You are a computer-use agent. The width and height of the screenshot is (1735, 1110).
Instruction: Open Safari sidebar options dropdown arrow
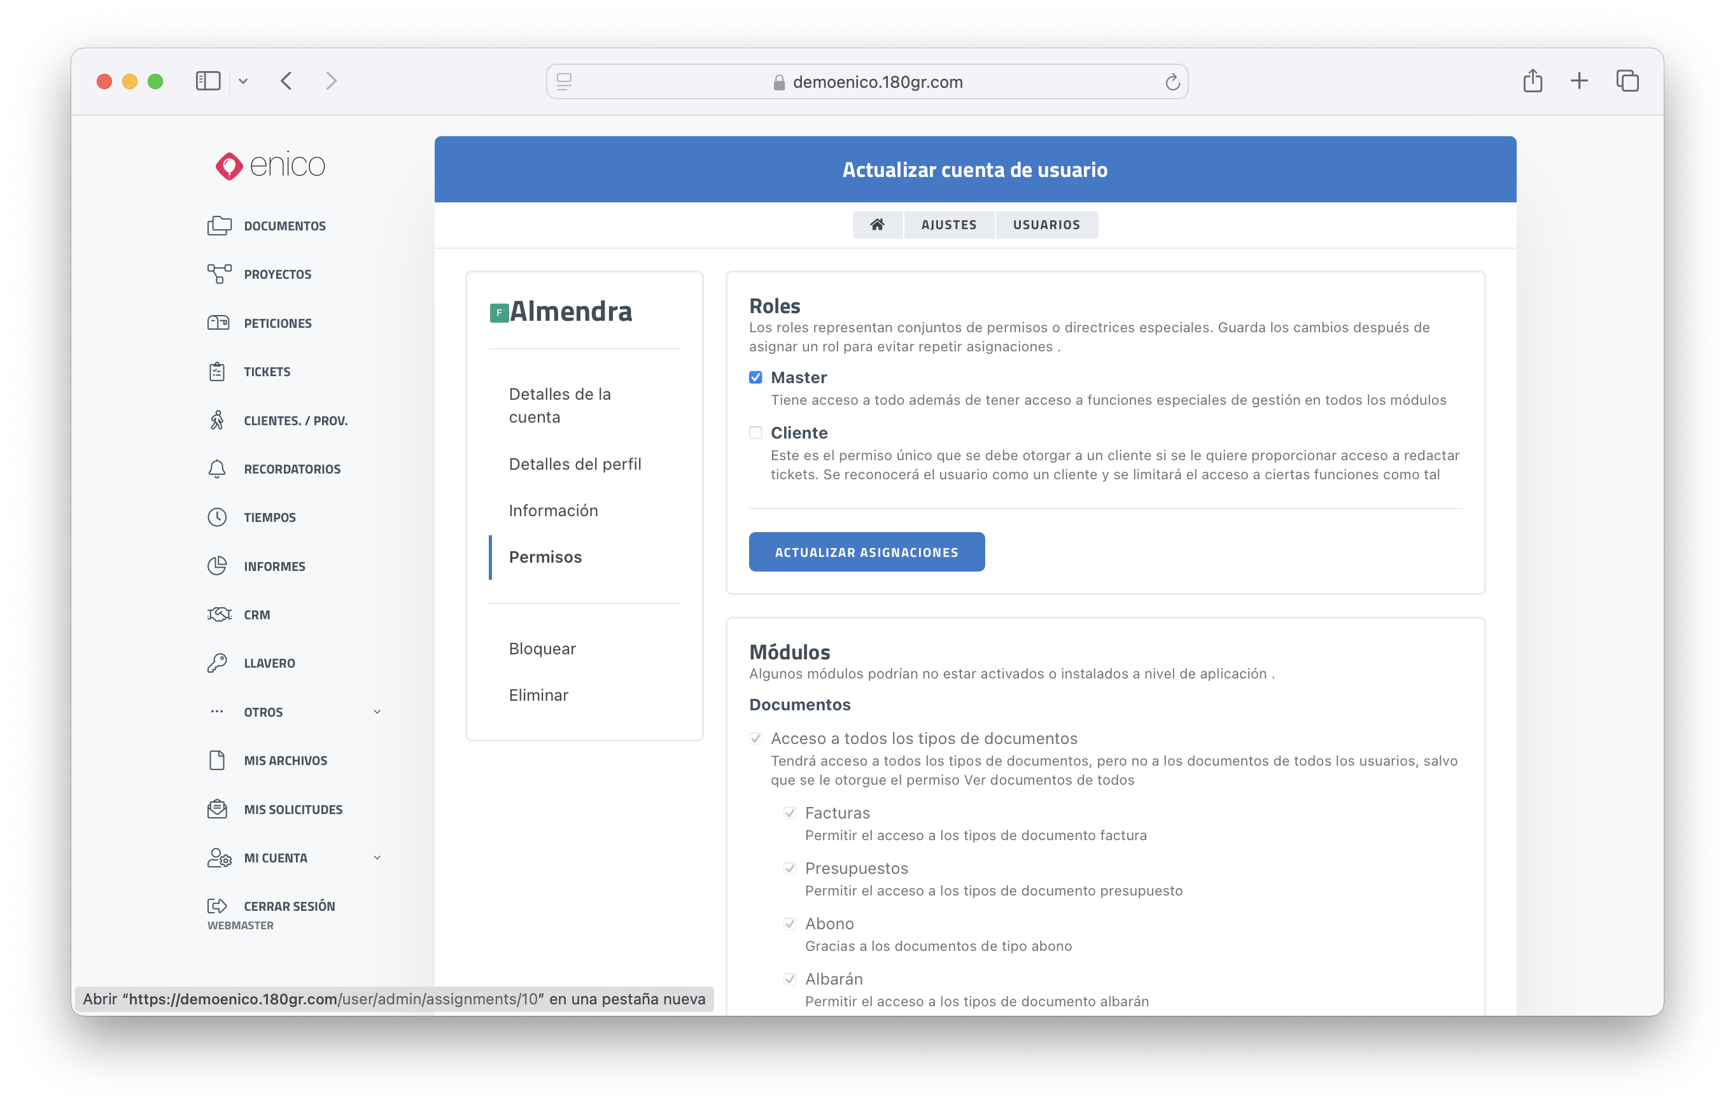244,81
